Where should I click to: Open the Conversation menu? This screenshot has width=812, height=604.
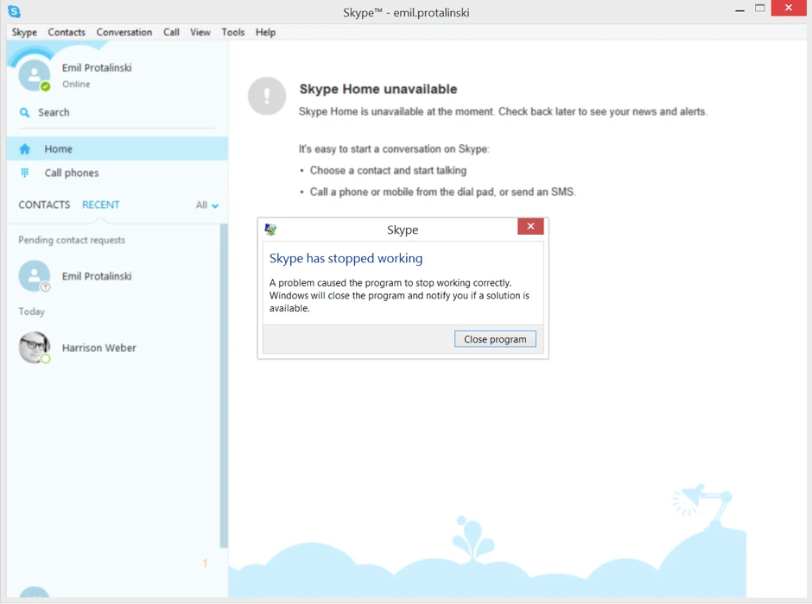[124, 32]
